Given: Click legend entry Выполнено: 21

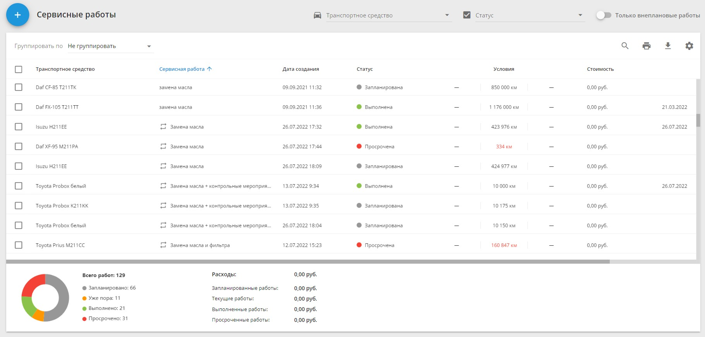Looking at the screenshot, I should coord(103,308).
